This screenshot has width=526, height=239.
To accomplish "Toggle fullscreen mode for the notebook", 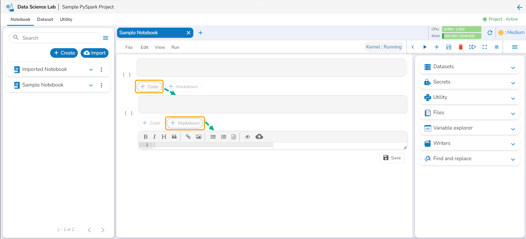I will pos(485,47).
